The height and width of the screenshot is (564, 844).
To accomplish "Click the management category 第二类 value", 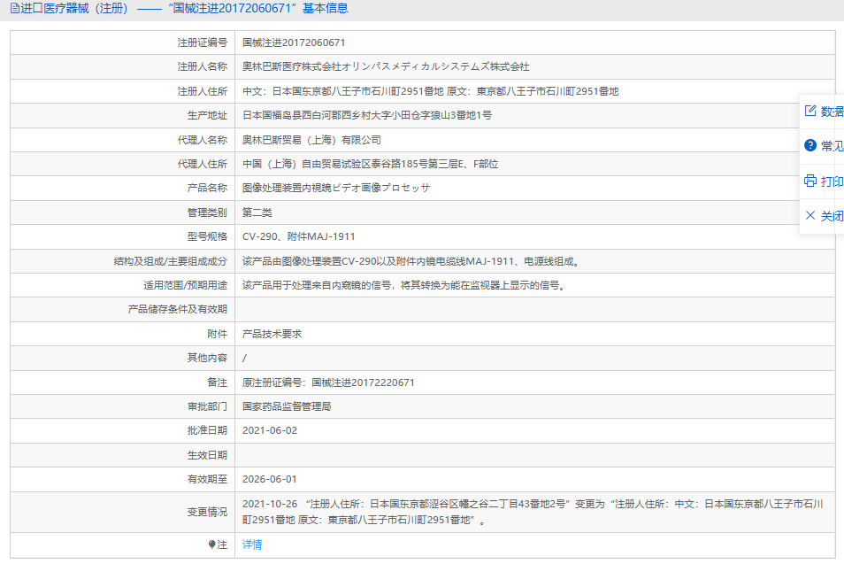I will point(257,212).
